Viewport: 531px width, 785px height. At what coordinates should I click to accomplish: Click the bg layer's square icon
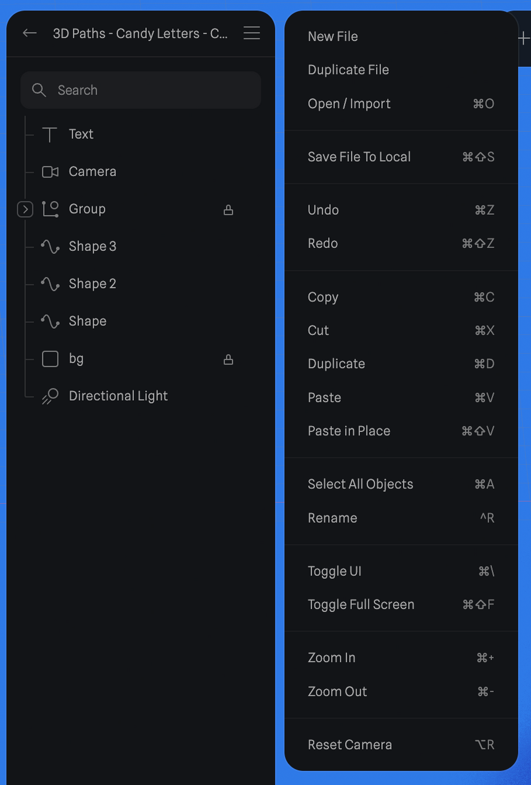50,358
